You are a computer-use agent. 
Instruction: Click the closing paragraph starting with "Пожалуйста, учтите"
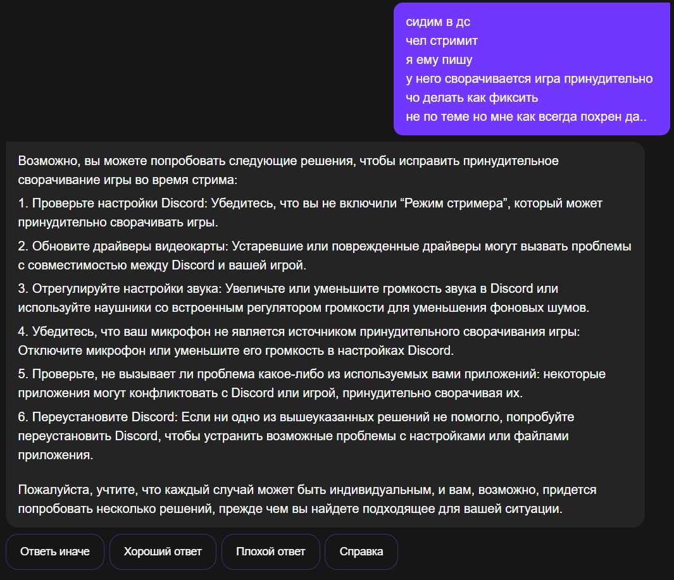(x=308, y=499)
